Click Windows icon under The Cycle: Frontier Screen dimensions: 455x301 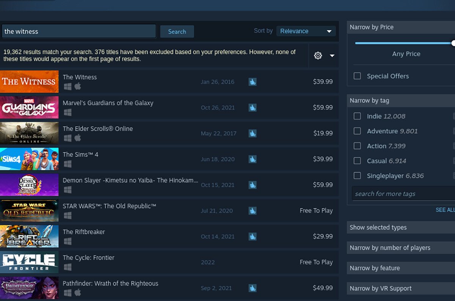click(x=67, y=267)
